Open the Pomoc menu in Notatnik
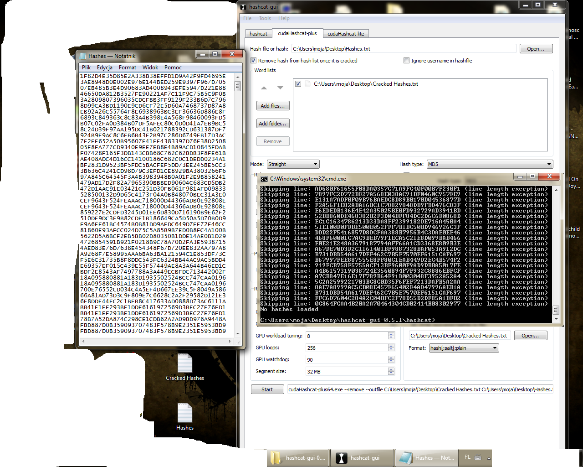 [x=173, y=67]
